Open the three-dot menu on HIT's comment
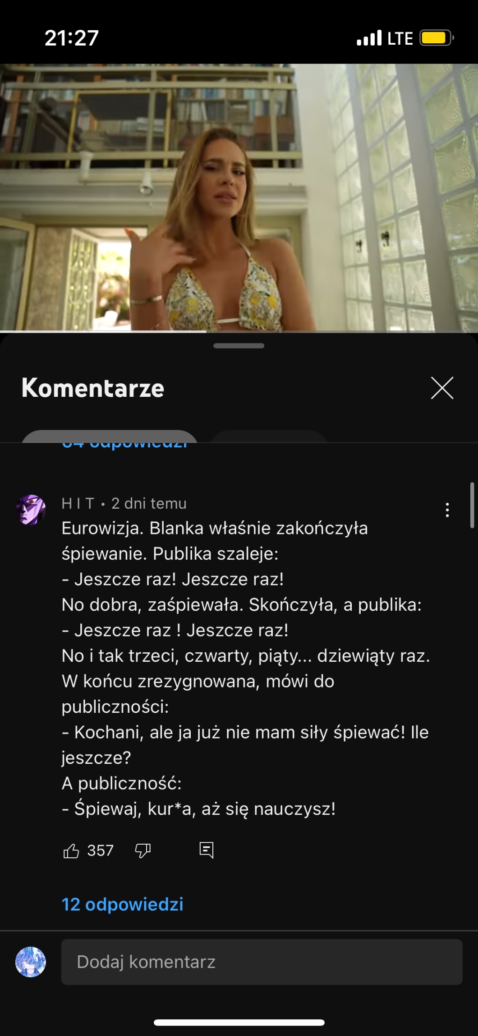The width and height of the screenshot is (478, 1036). click(447, 510)
